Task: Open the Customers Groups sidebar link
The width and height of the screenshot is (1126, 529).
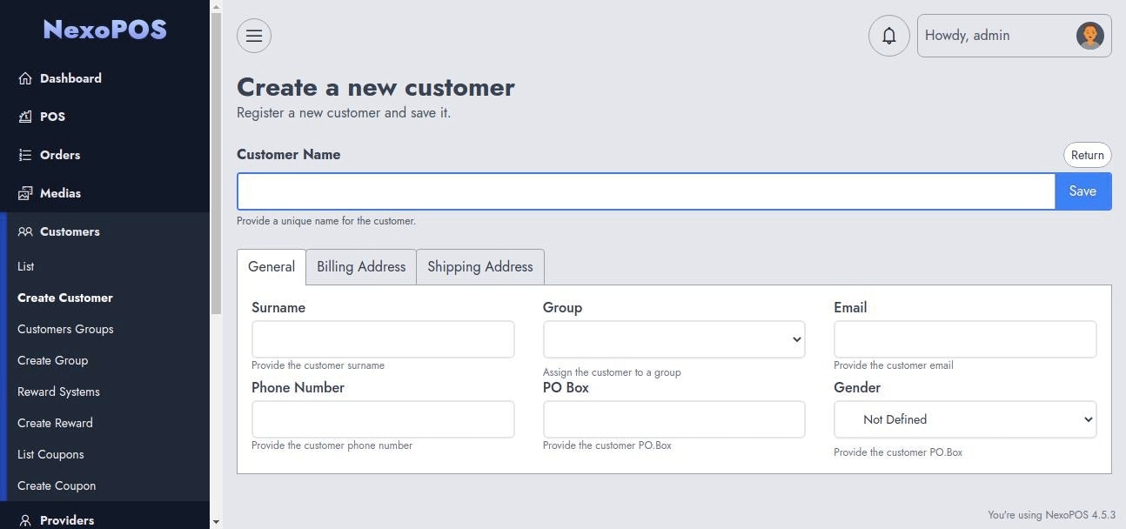Action: (x=65, y=329)
